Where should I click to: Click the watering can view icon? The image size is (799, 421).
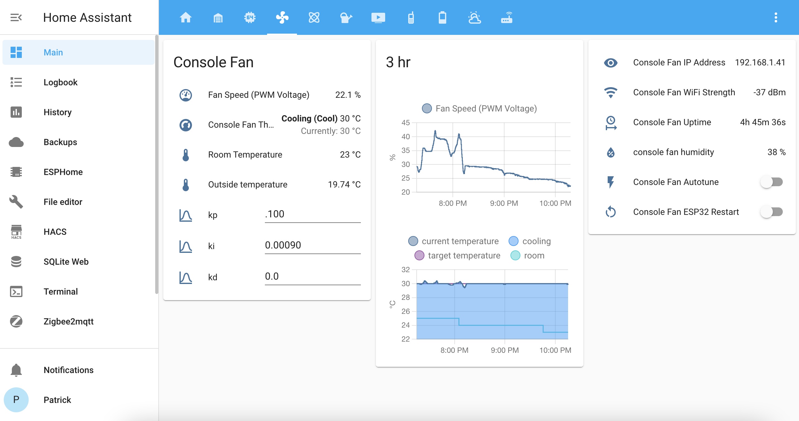point(346,17)
